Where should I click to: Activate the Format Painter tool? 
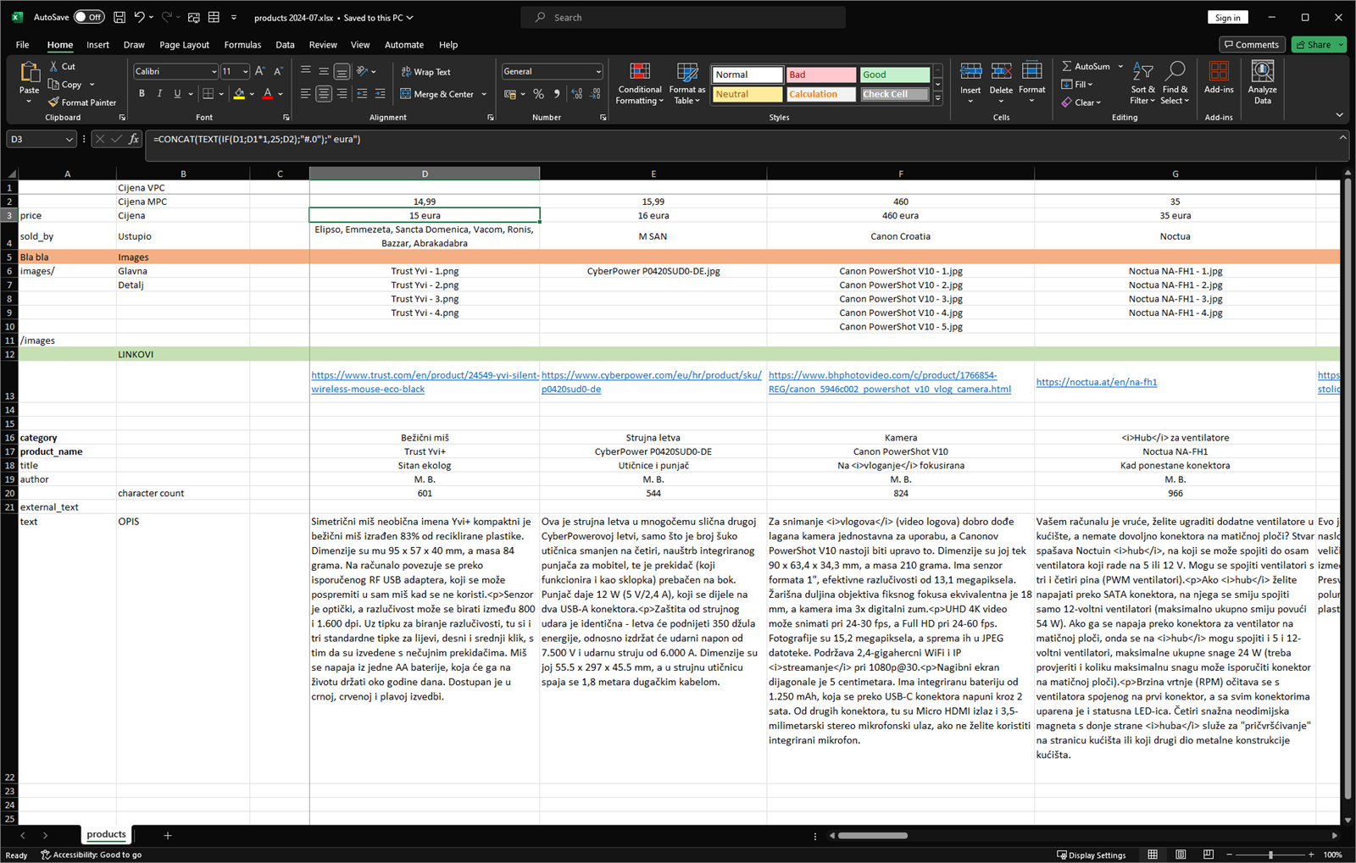[82, 102]
